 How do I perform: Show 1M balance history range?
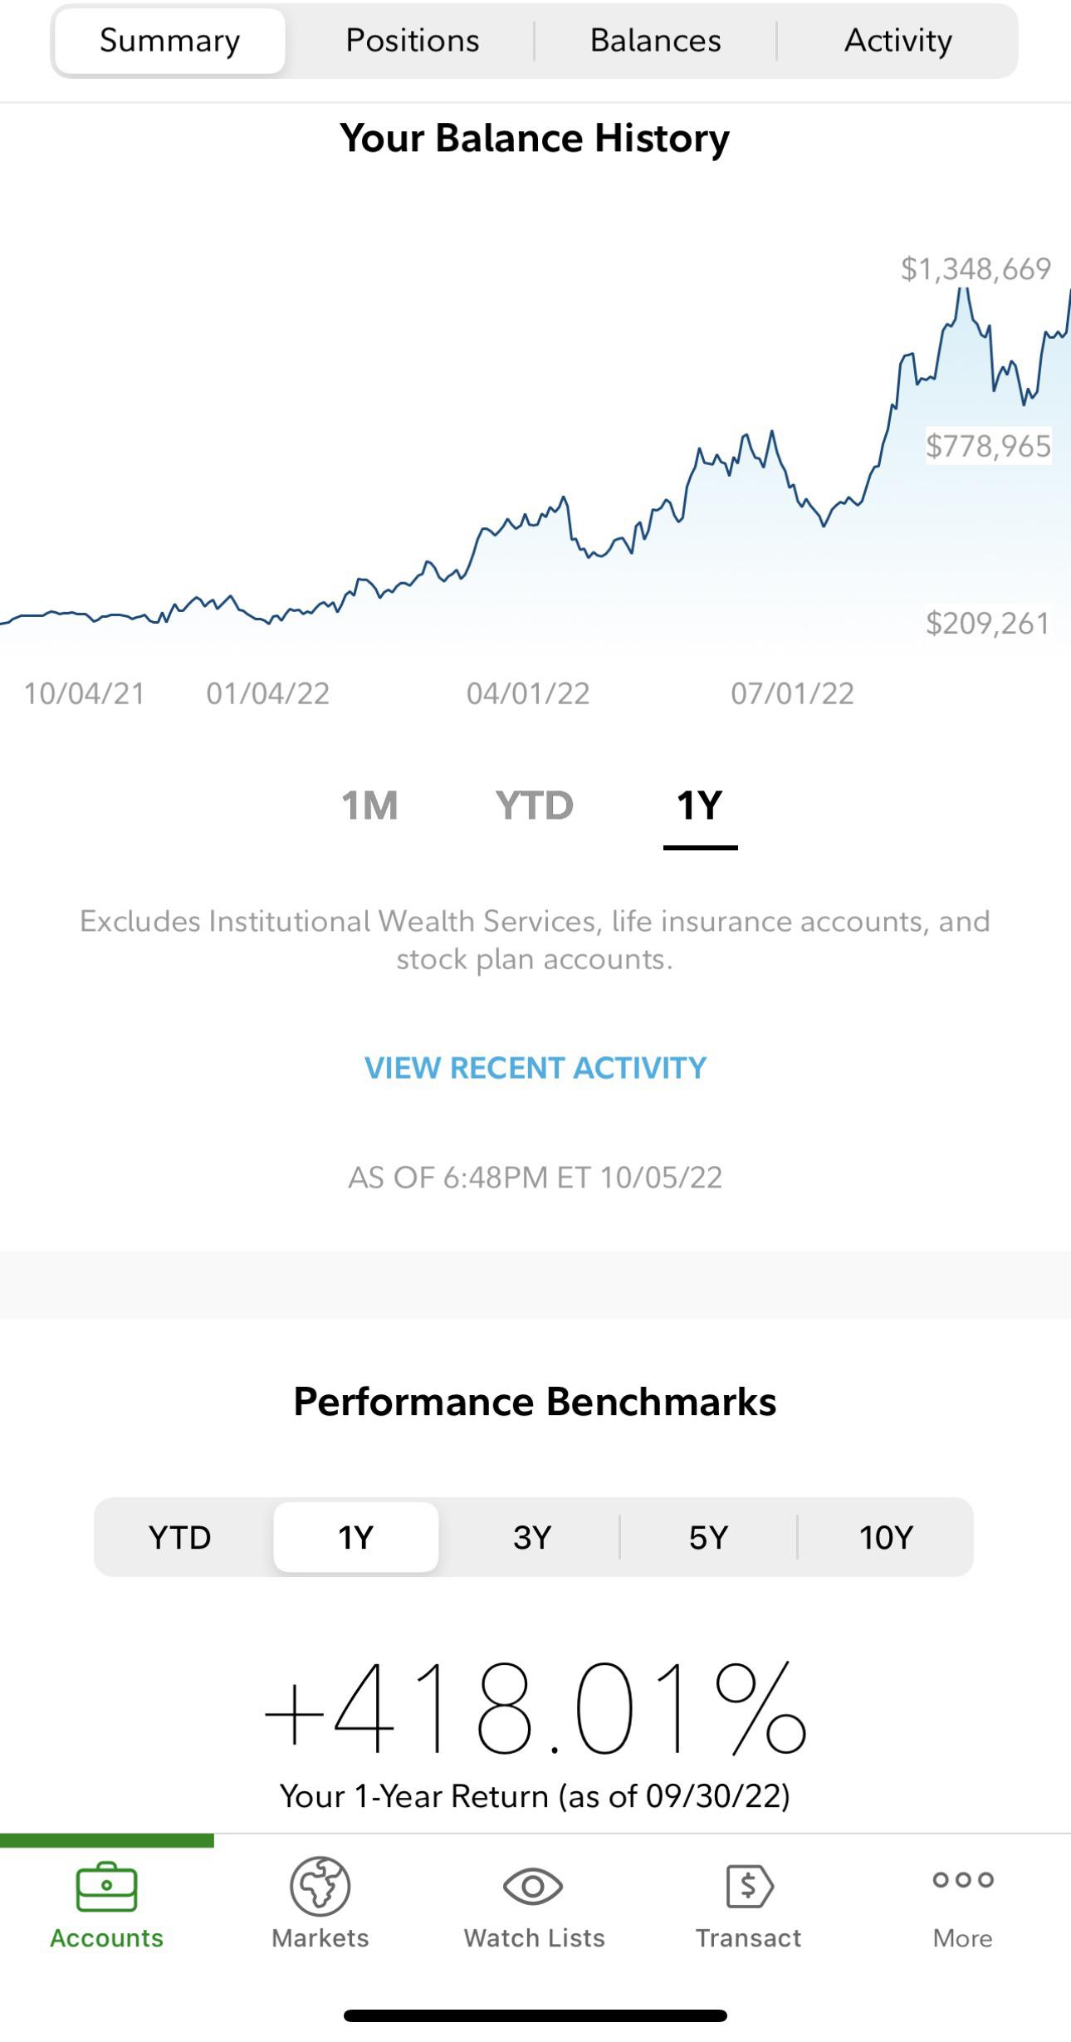coord(370,806)
